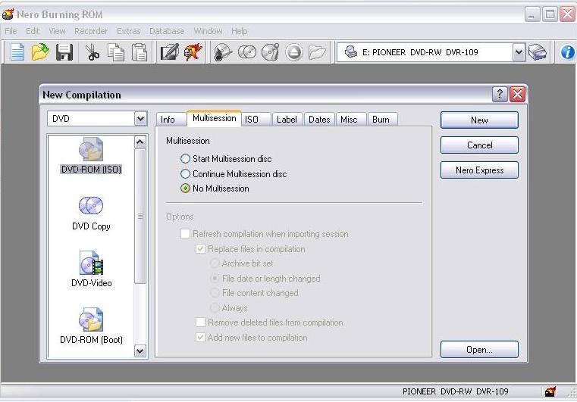Select File content changed radio
The height and width of the screenshot is (402, 577).
pos(254,293)
